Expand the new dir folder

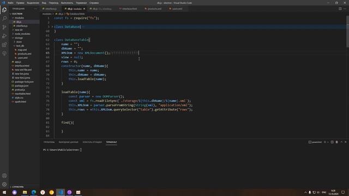19,30
